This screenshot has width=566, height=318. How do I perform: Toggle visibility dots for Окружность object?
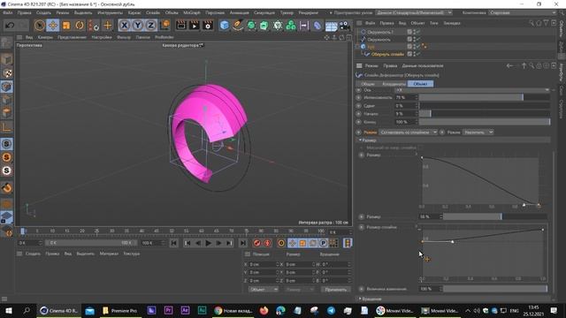(x=415, y=39)
